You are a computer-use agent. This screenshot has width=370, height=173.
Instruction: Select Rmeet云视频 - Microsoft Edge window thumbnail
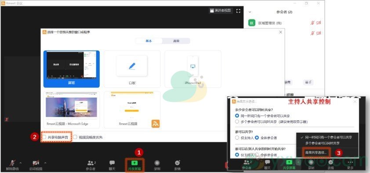tap(72, 110)
